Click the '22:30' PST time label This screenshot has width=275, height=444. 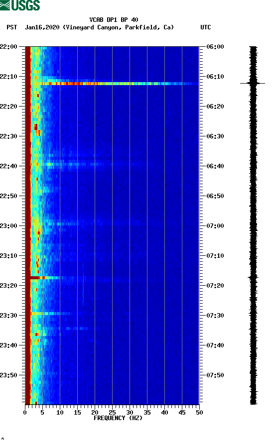pyautogui.click(x=8, y=136)
